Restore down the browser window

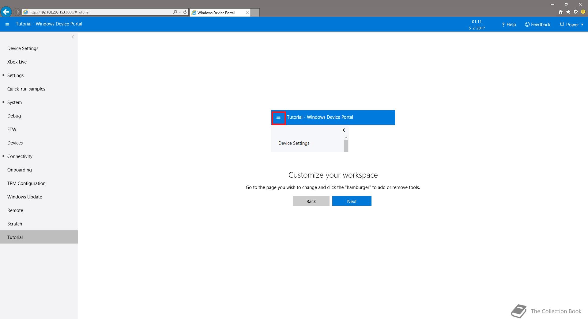click(566, 4)
